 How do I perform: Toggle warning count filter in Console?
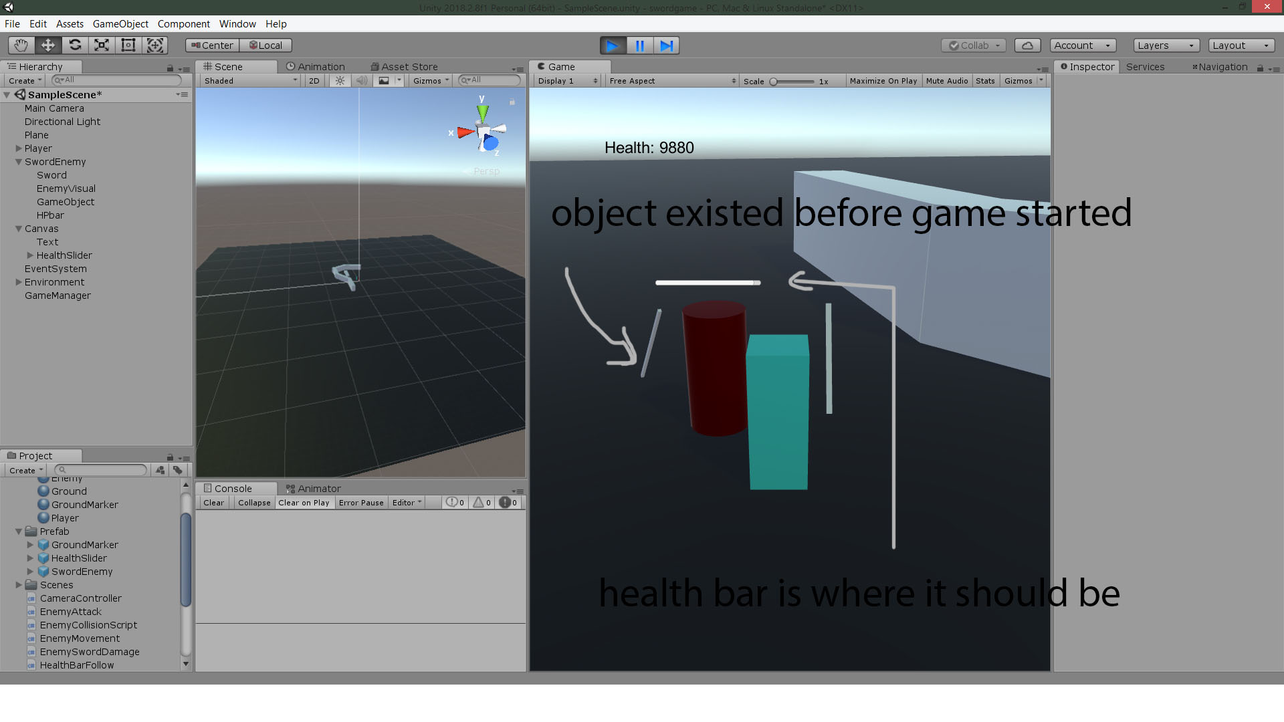point(481,503)
